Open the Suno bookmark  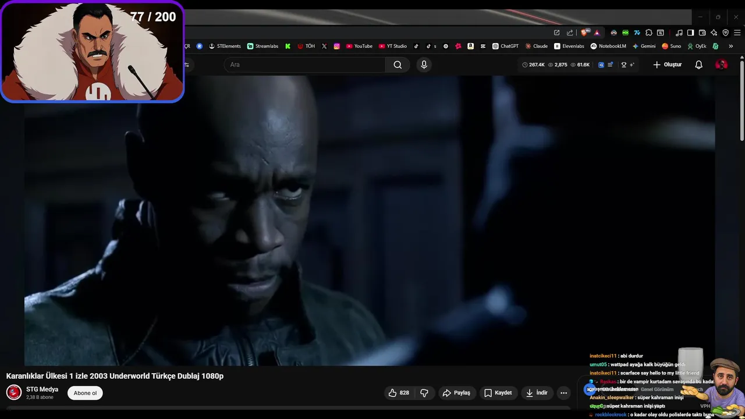click(672, 46)
